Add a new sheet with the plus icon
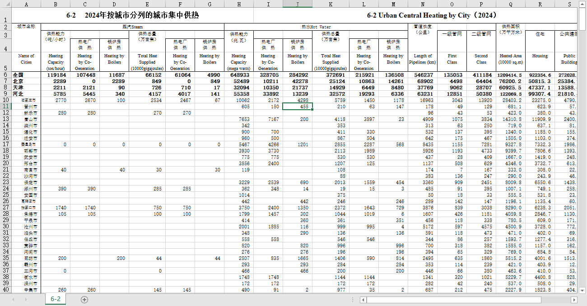This screenshot has height=306, width=587. pyautogui.click(x=84, y=299)
